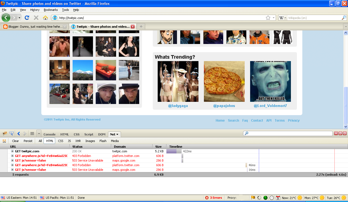This screenshot has height=202, width=348.
Task: Open back/forward history dropdown arrow
Action: coord(19,18)
